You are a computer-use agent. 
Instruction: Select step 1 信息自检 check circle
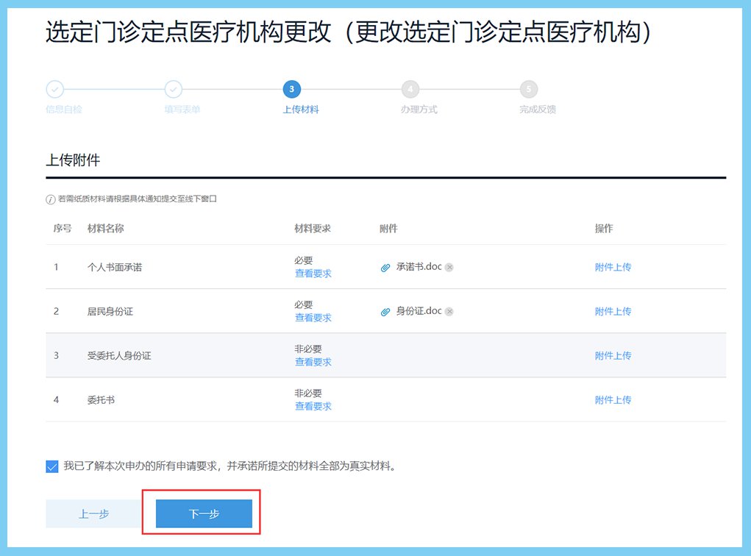(x=54, y=89)
